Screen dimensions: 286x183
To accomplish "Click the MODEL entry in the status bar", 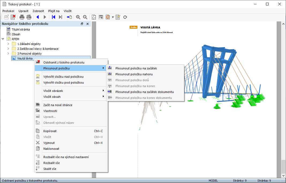I will pos(213,181).
